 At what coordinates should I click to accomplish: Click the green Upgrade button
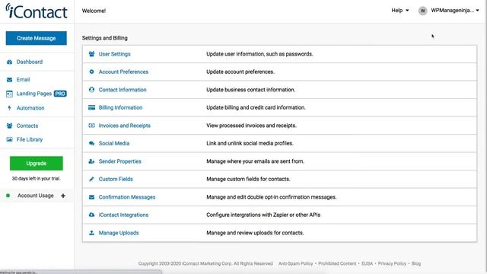pos(37,164)
